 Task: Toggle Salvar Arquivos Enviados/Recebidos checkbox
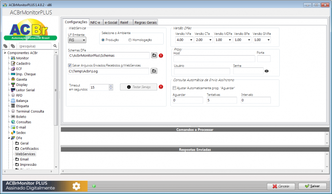pyautogui.click(x=69, y=65)
